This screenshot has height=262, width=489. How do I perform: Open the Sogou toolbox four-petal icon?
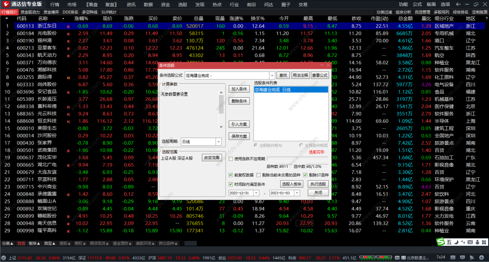point(484,242)
